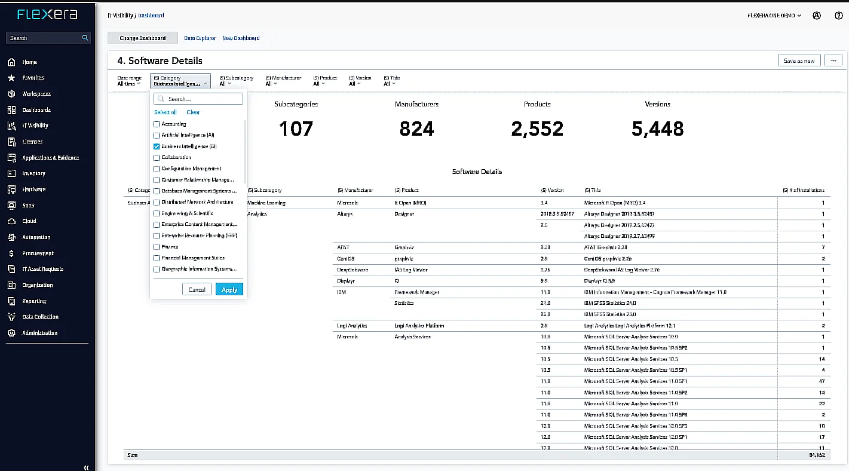Click the Reporting sidebar icon
This screenshot has width=849, height=471.
pos(11,301)
